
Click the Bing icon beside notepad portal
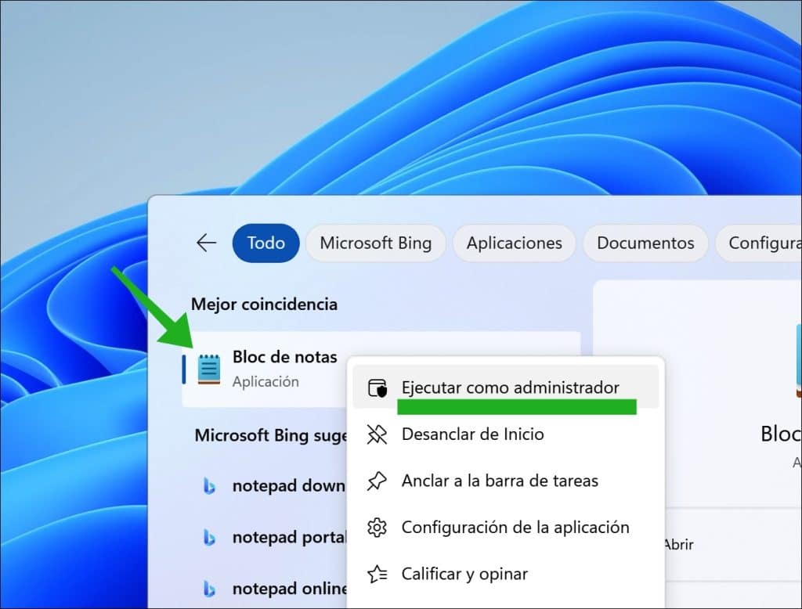click(x=208, y=538)
